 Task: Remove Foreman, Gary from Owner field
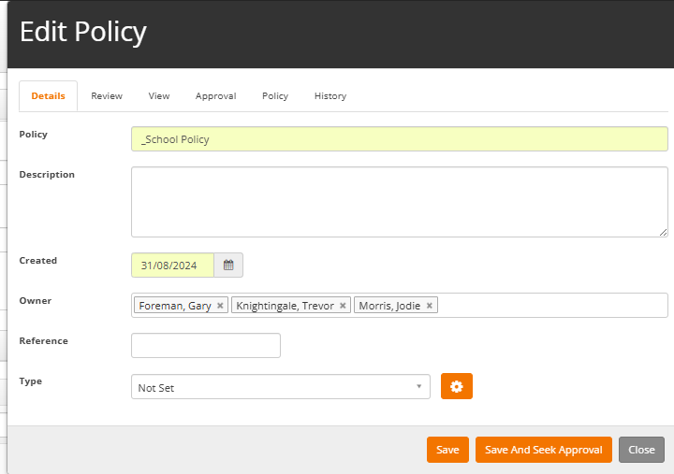coord(220,306)
